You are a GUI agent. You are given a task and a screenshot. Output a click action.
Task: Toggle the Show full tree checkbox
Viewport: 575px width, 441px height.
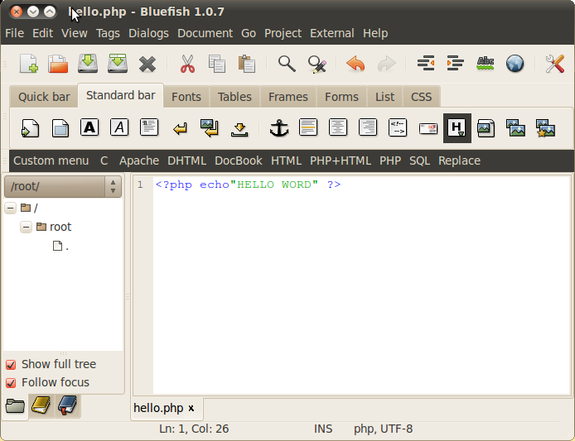(11, 364)
